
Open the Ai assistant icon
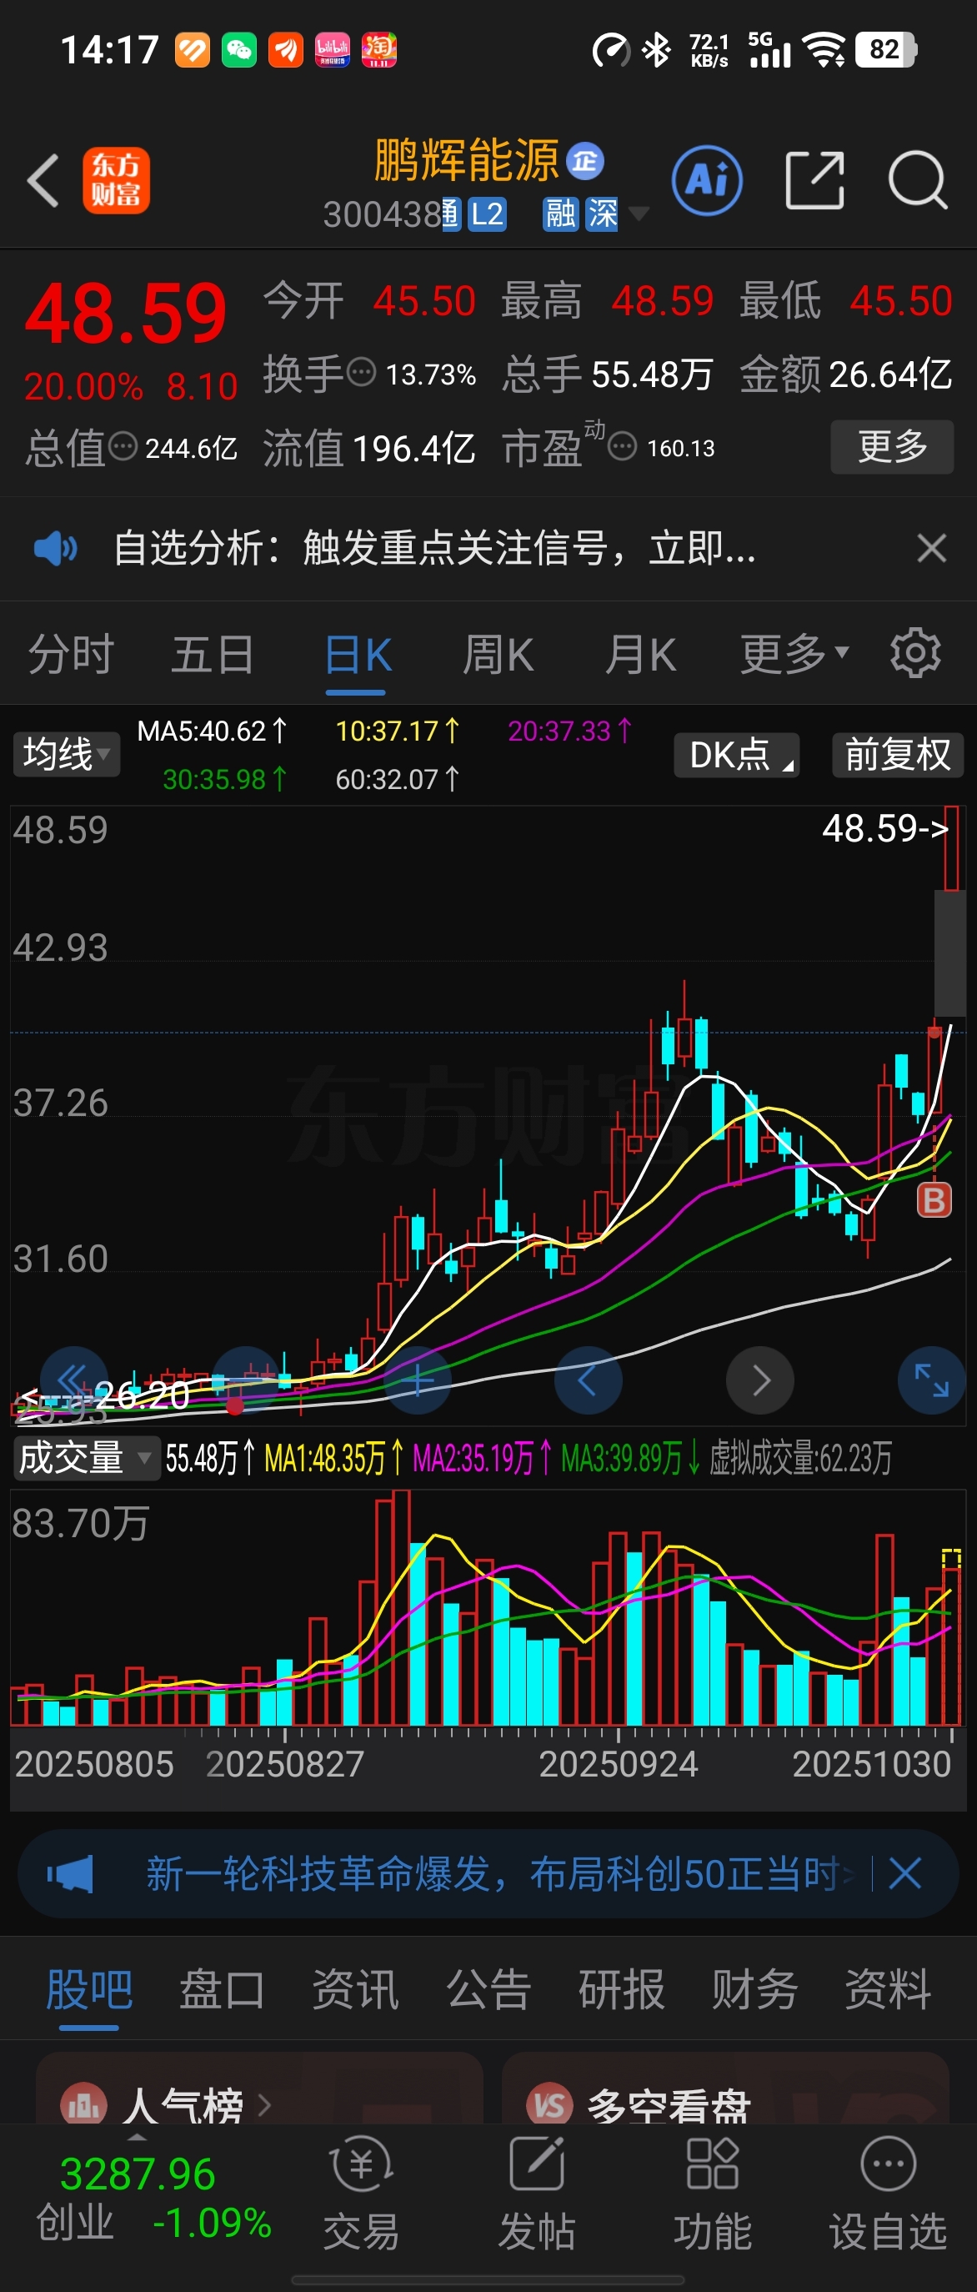tap(707, 181)
